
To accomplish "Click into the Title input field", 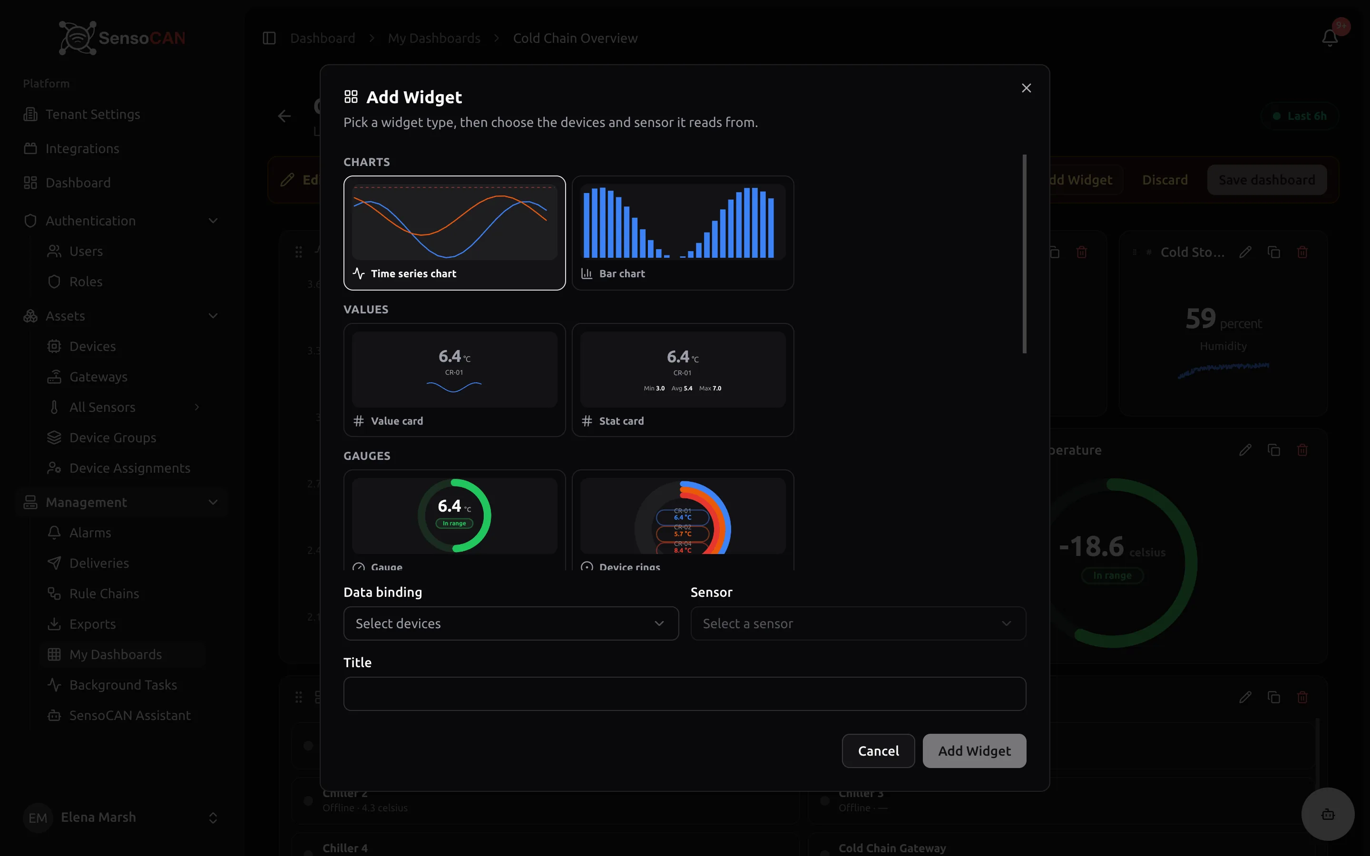I will pyautogui.click(x=685, y=693).
